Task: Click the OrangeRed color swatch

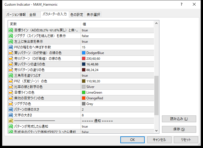Action: (x=84, y=98)
